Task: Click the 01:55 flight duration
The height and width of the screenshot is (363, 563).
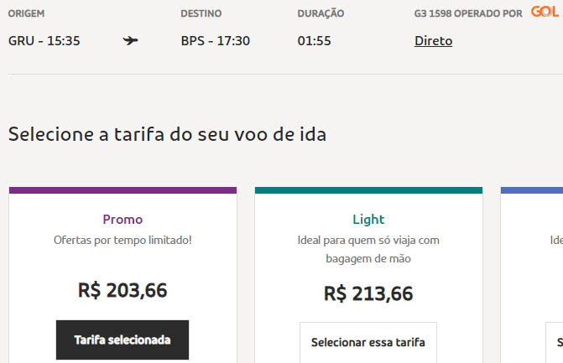Action: tap(314, 40)
